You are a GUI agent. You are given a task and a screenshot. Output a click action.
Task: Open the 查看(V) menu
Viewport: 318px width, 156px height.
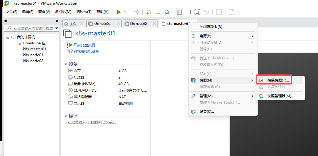(44, 12)
